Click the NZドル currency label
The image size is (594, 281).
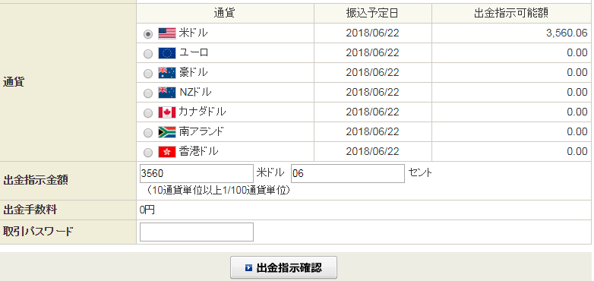pos(195,92)
